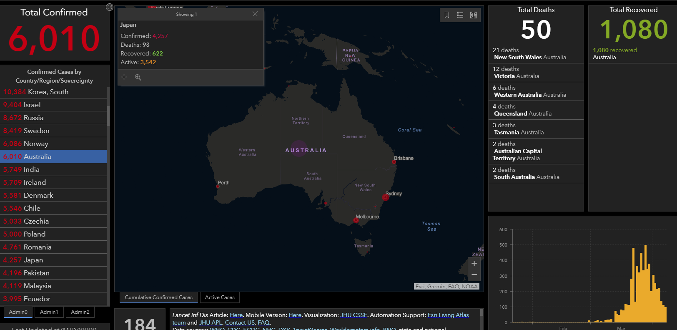
Task: Open the map bookmarks icon
Action: tap(447, 15)
